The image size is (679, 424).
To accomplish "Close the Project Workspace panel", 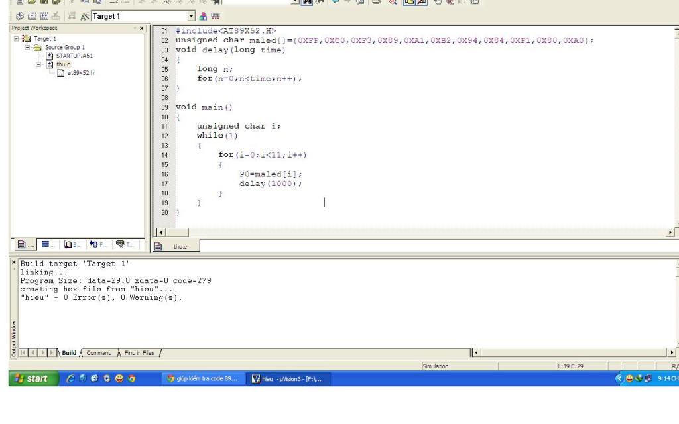I will (x=141, y=28).
